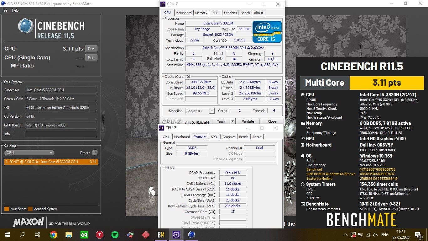Open Bench tab in CPU-Z window showing Processor info
Image resolution: width=428 pixels, height=241 pixels.
pos(245,13)
